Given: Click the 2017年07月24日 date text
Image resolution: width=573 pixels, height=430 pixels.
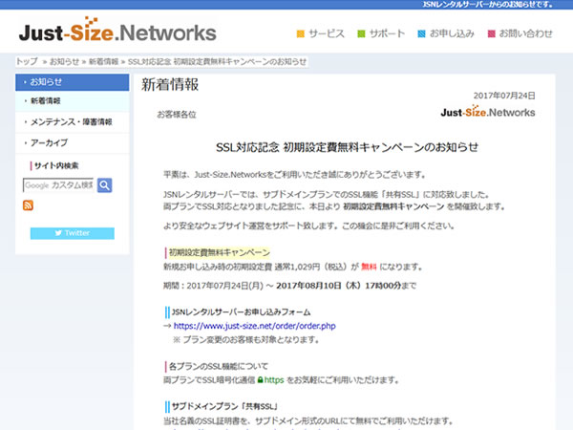Looking at the screenshot, I should tap(504, 96).
